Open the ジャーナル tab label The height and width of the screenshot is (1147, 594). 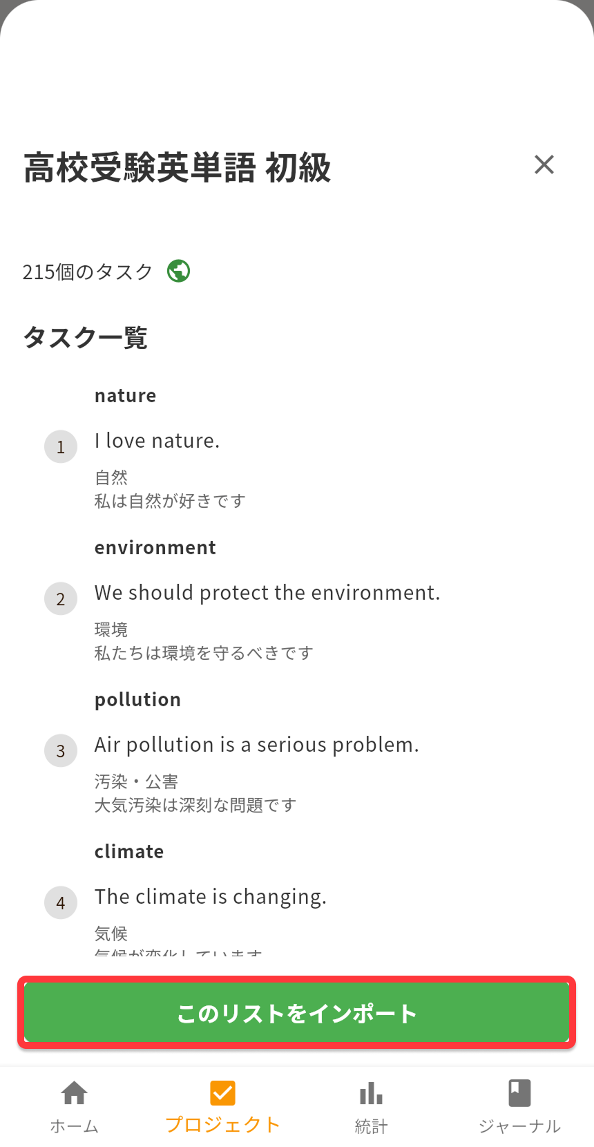point(519,1126)
